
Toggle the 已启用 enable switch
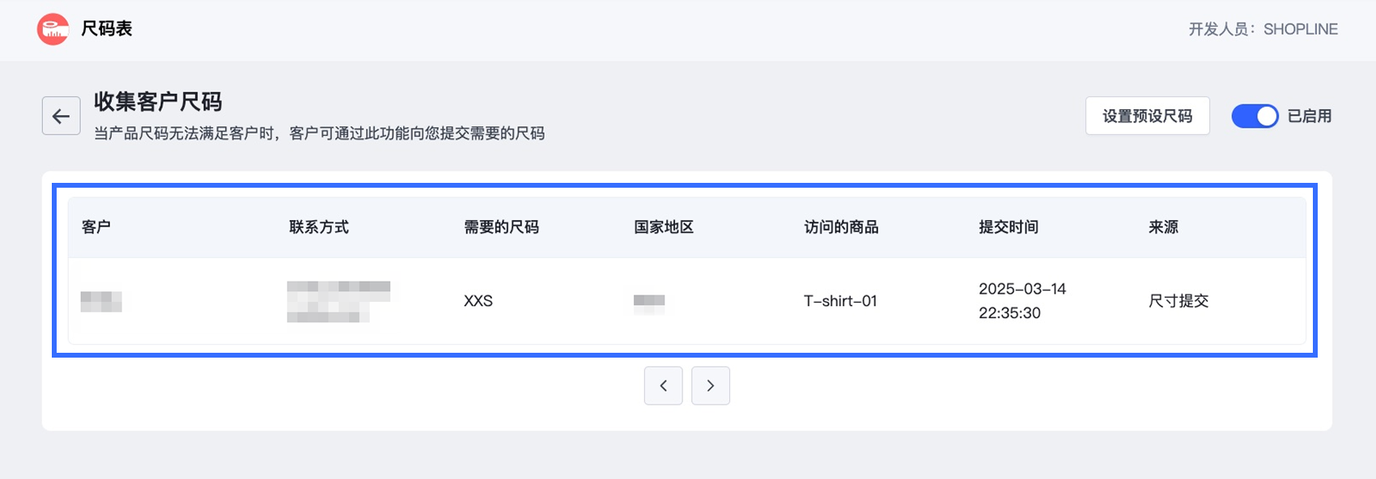pos(1255,117)
